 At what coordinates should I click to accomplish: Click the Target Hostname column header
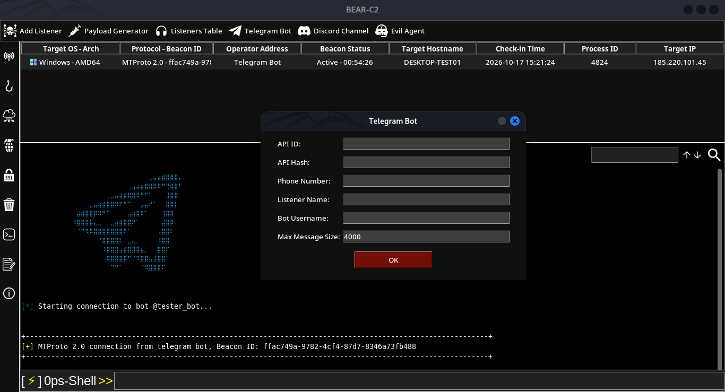(433, 49)
